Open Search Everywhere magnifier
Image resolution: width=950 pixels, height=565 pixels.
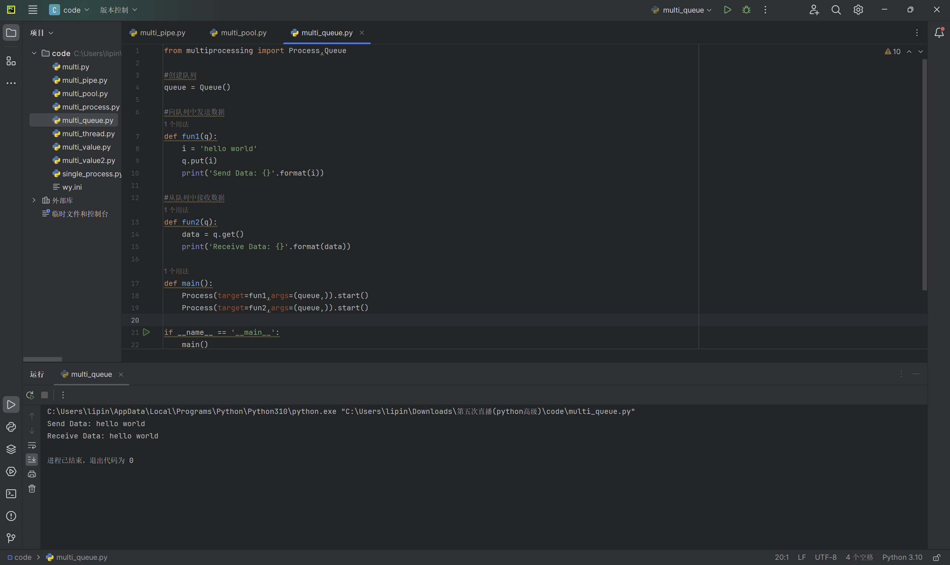(836, 10)
